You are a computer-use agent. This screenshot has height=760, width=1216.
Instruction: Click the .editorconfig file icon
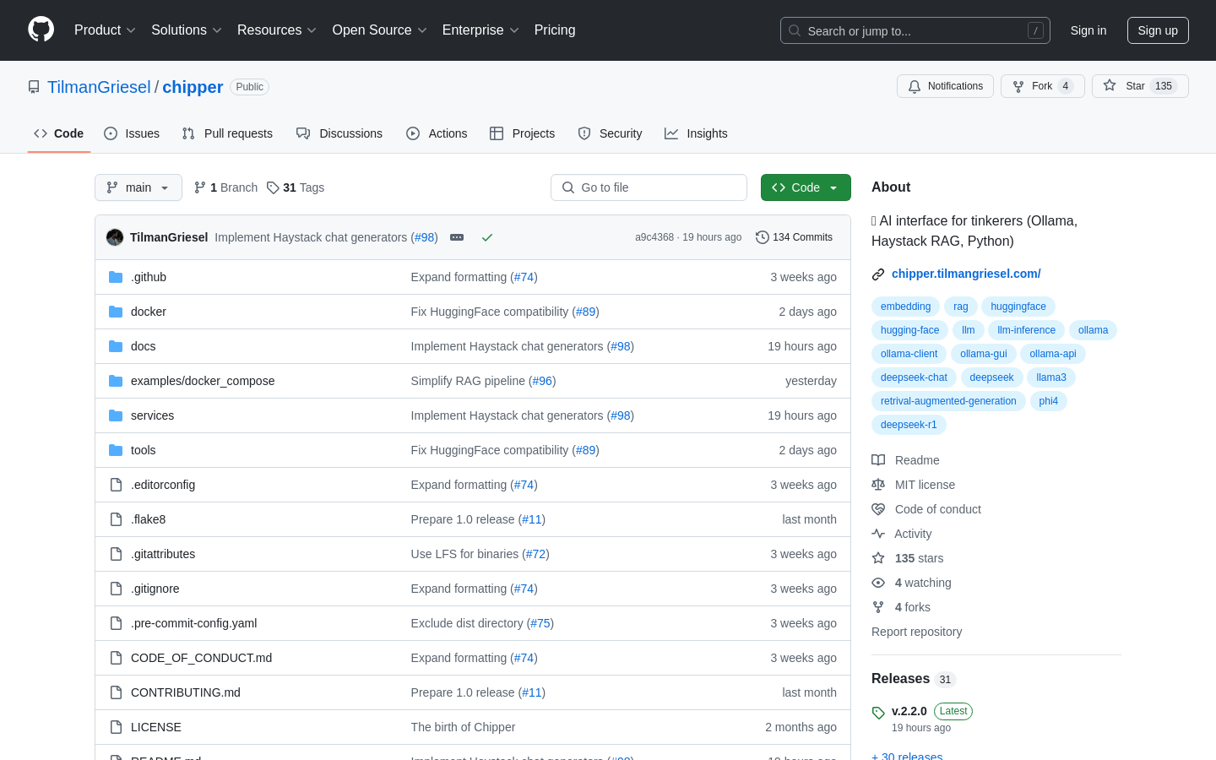tap(116, 485)
